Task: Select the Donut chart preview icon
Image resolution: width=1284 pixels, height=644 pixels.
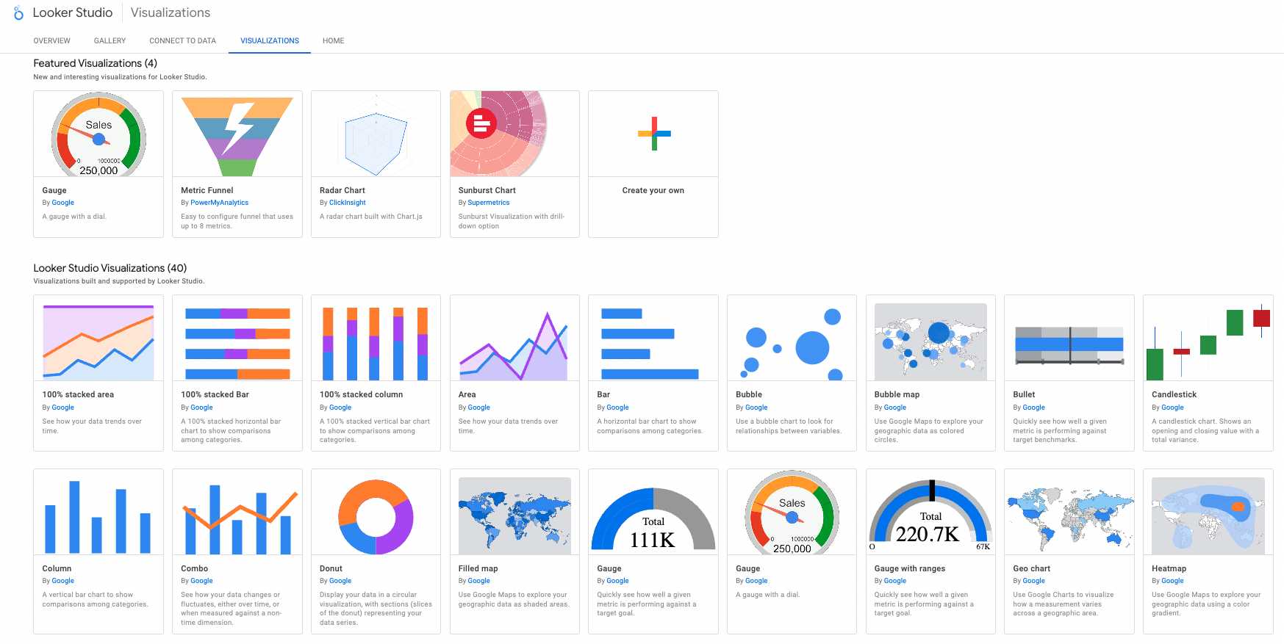Action: 376,516
